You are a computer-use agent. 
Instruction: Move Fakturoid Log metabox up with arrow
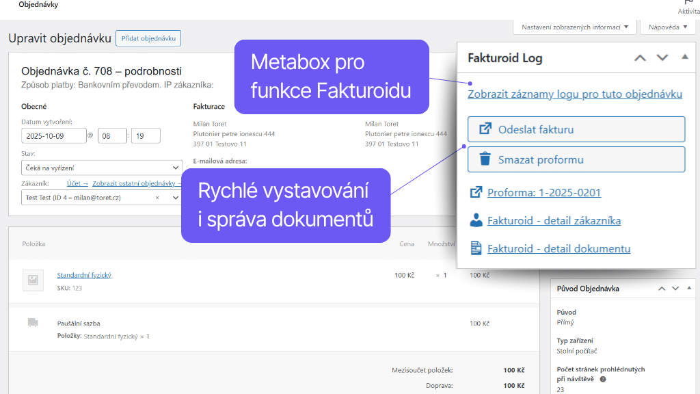click(640, 58)
